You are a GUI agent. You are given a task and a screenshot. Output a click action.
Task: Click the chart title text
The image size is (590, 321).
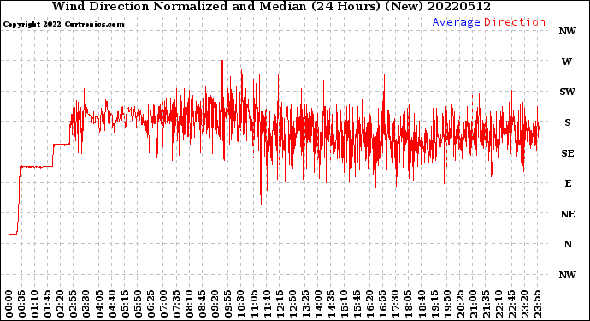[271, 7]
